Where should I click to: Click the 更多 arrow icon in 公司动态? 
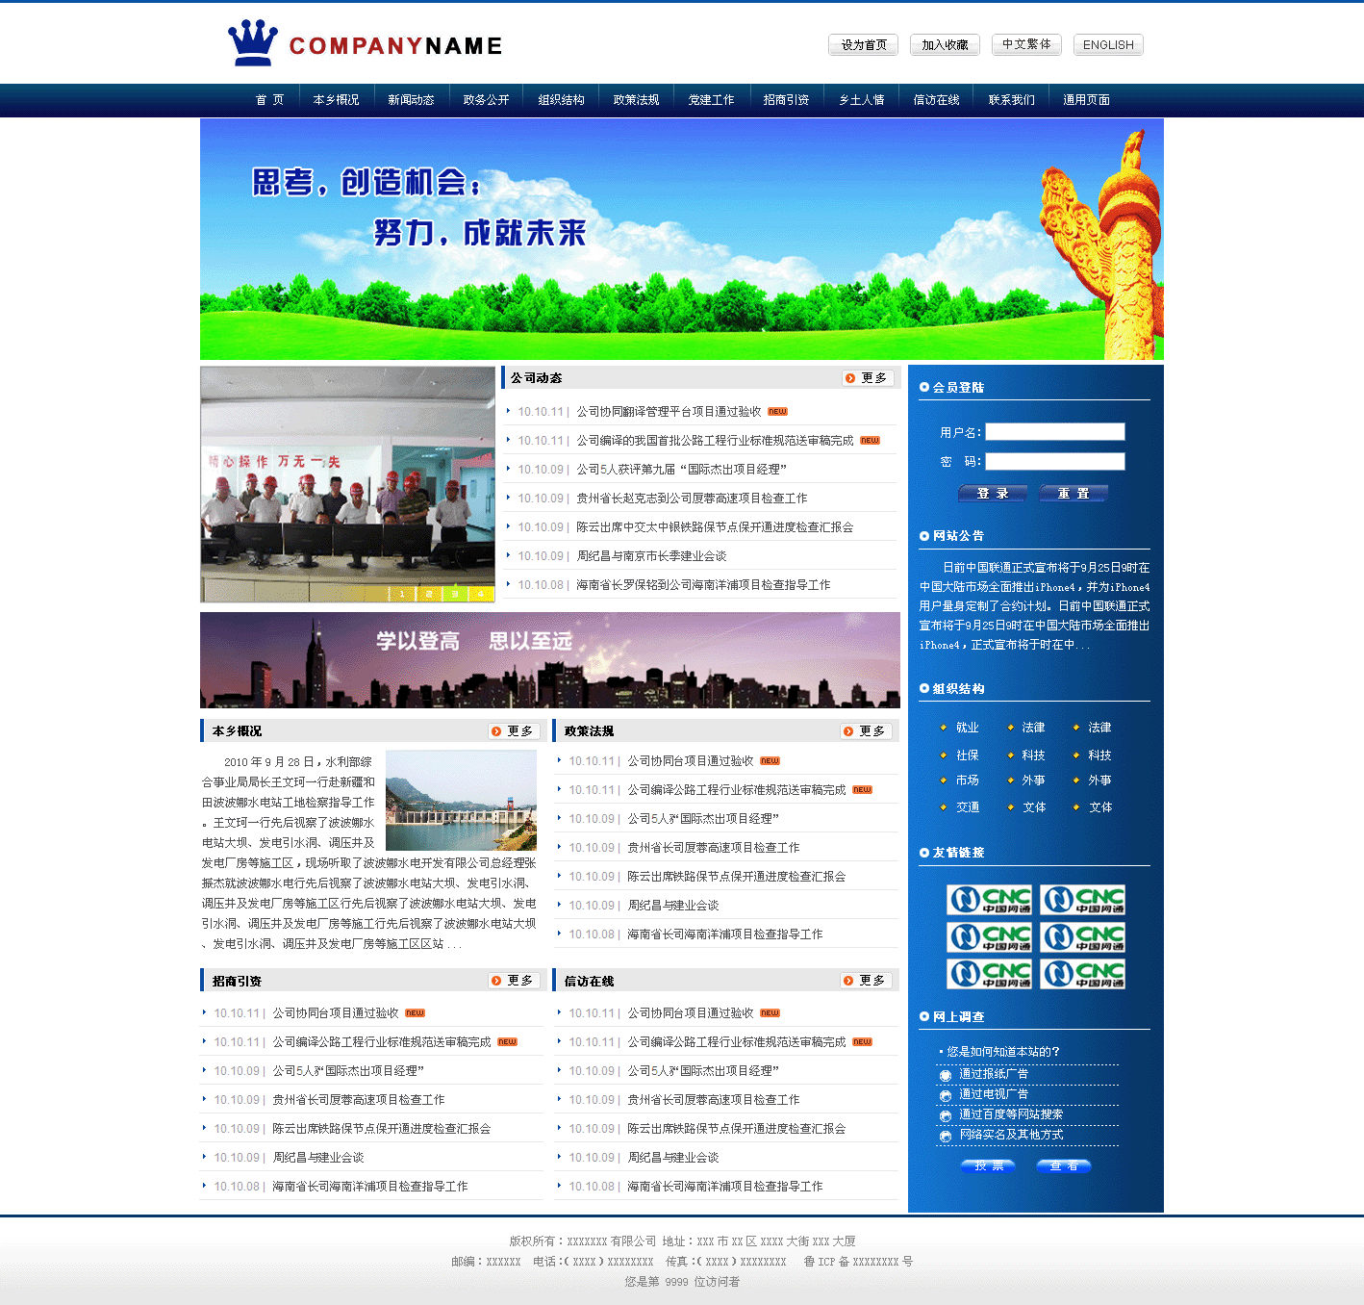[x=850, y=378]
